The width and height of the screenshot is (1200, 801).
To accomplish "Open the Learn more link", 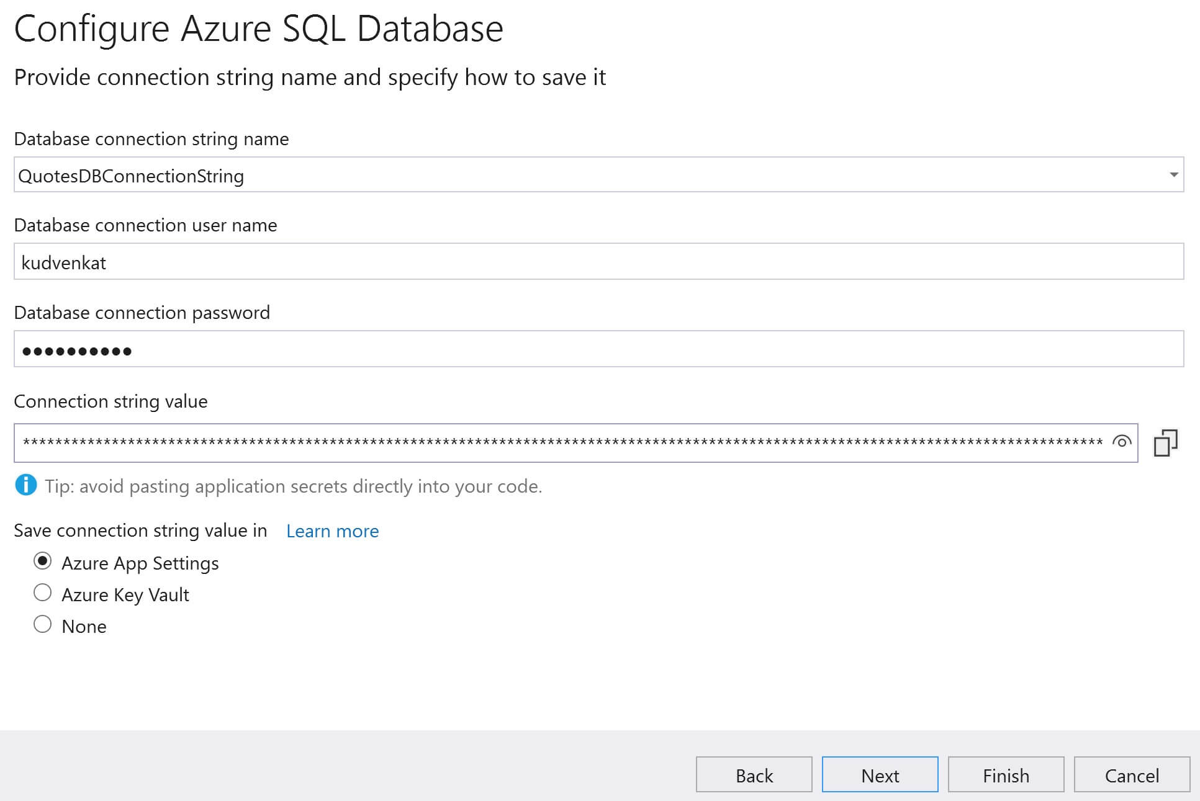I will click(x=332, y=531).
